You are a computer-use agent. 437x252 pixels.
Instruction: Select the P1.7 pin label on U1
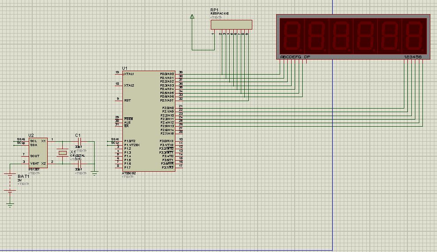pos(127,167)
